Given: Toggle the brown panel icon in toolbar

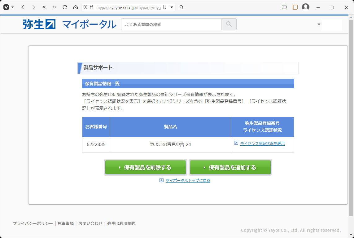Looking at the screenshot, I should tap(295, 7).
